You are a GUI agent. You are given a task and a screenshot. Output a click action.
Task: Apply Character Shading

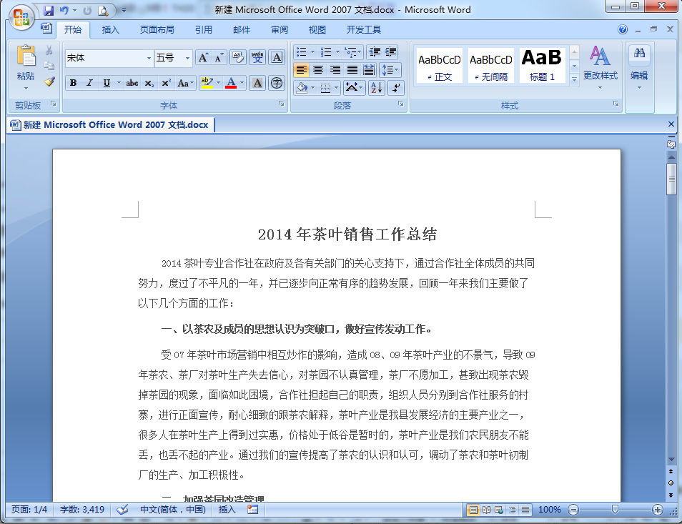click(257, 83)
